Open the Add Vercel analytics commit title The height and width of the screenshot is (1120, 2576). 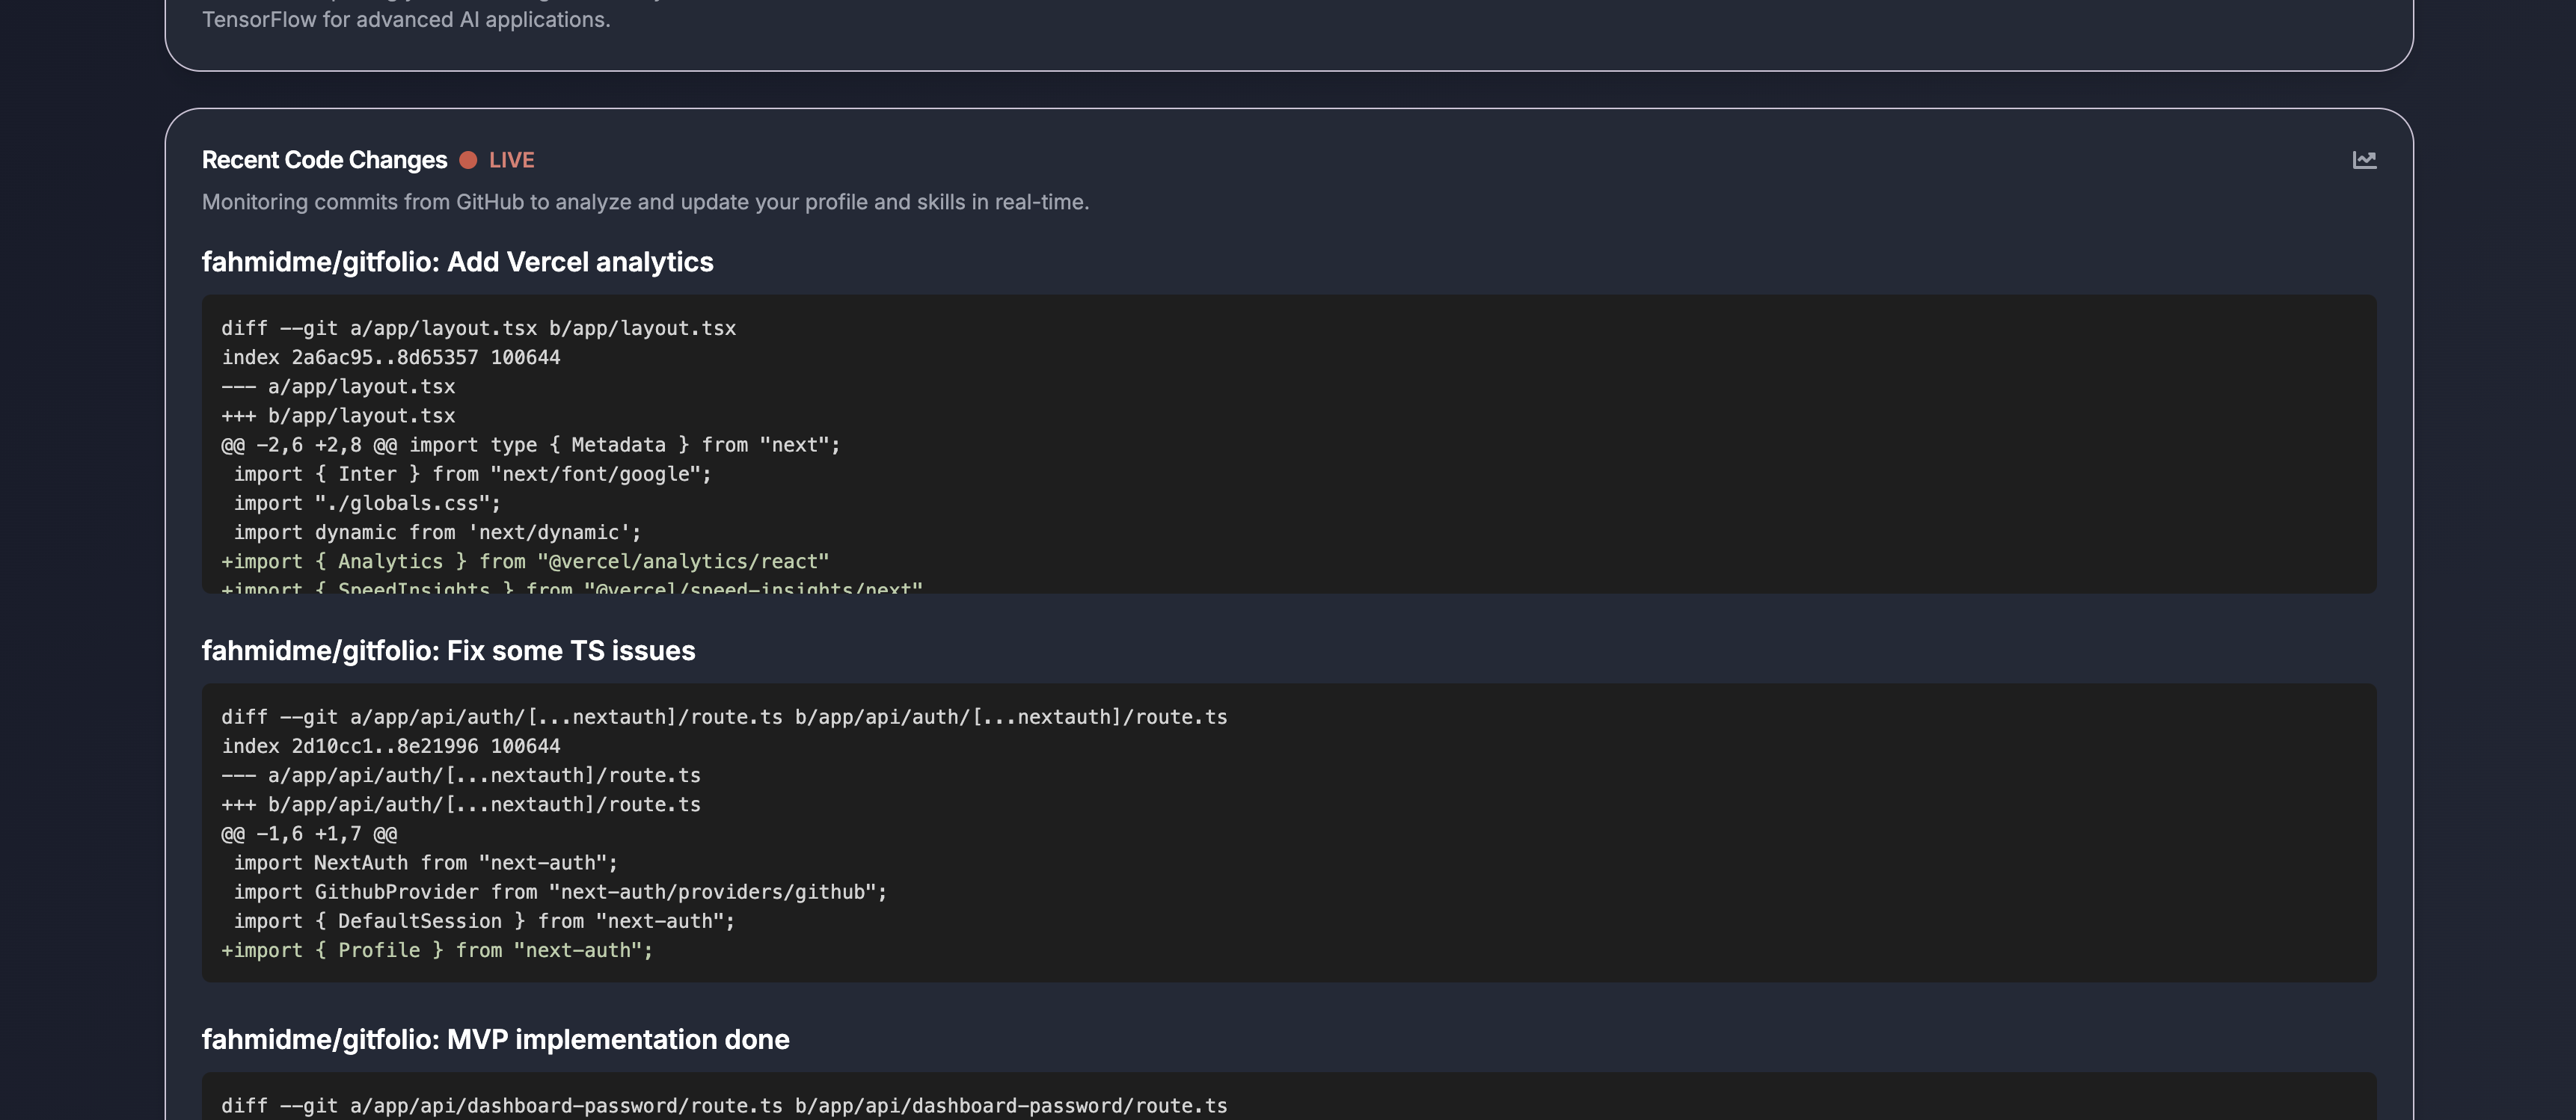tap(457, 262)
